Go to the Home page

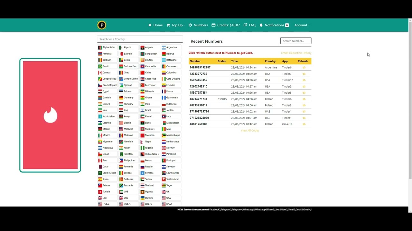pyautogui.click(x=155, y=25)
